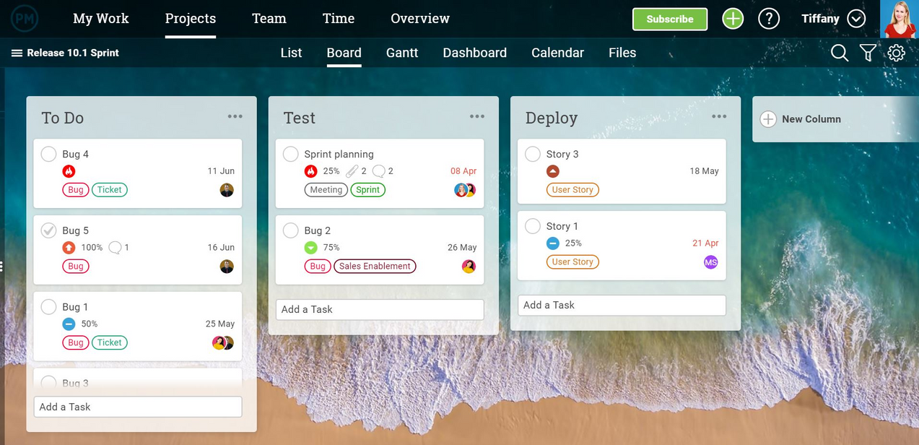Check off the Story 3 card
919x445 pixels.
[x=532, y=153]
